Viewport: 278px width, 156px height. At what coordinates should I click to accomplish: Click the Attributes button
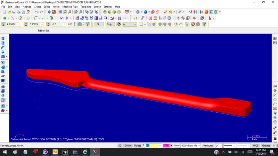208,146
